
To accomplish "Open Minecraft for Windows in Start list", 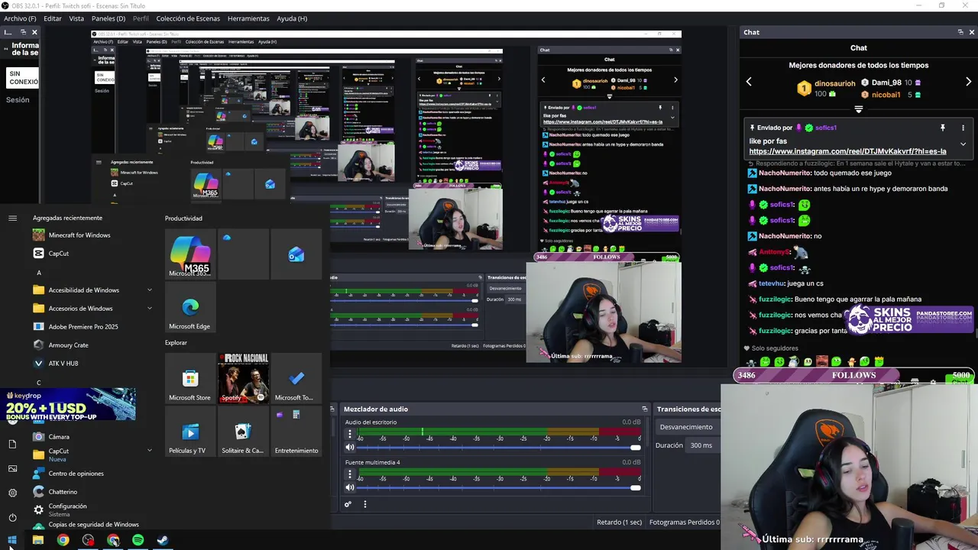I will 79,235.
